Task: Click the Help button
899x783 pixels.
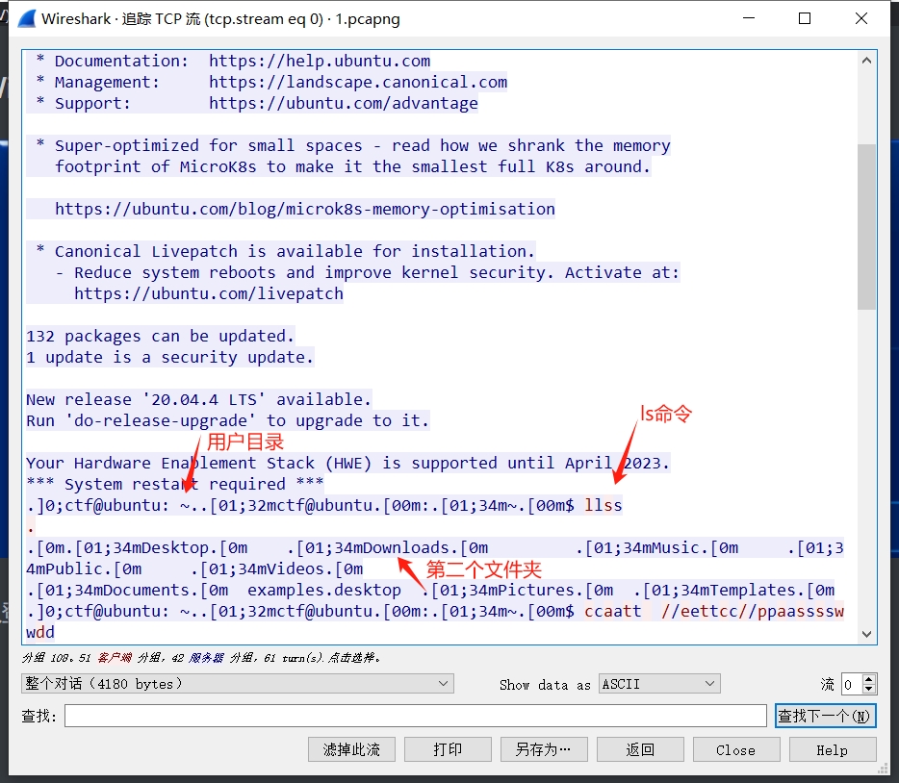Action: click(x=833, y=749)
